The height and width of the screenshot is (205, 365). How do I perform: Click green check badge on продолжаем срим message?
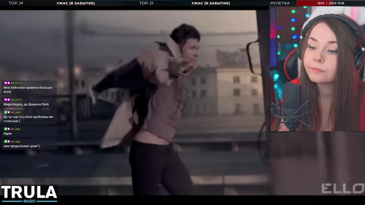click(5, 142)
